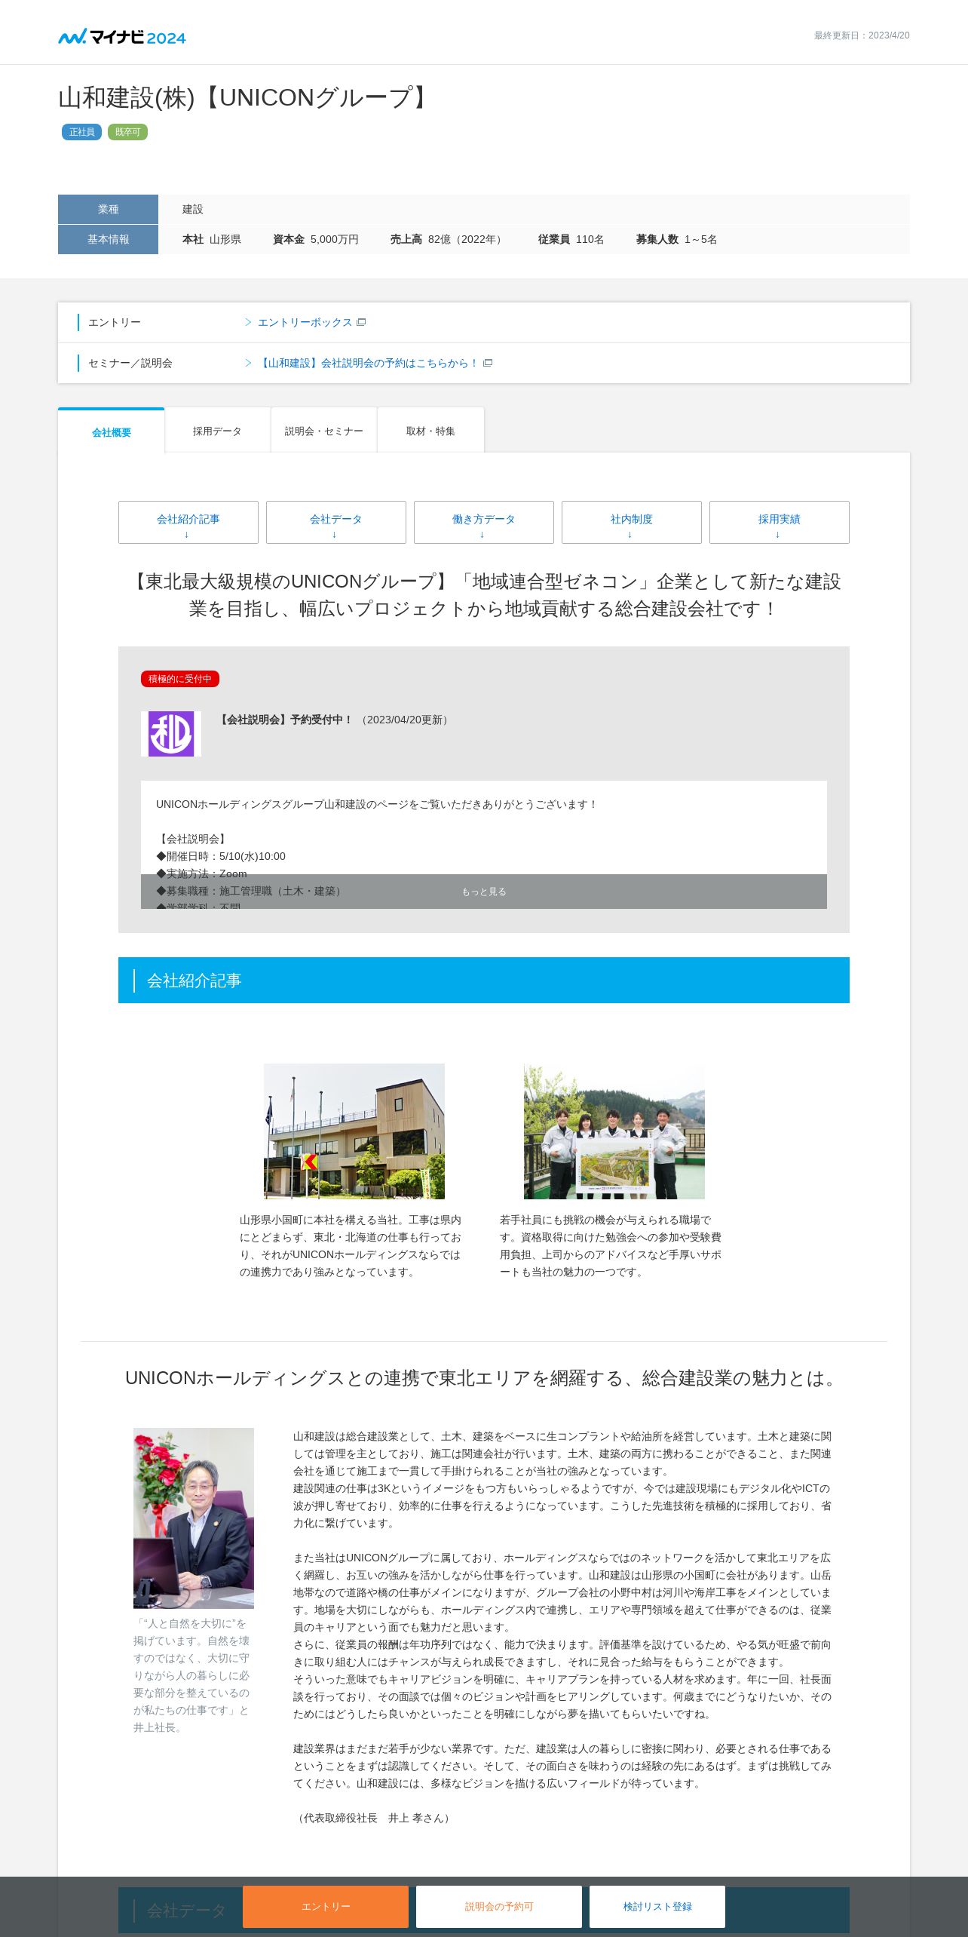The height and width of the screenshot is (1937, 968).
Task: Switch to the 説明会・セミナー tab
Action: coord(324,431)
